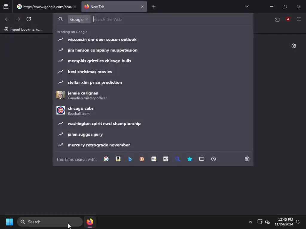The image size is (306, 229).
Task: Pick best christmas movies suggestion
Action: coord(153,72)
